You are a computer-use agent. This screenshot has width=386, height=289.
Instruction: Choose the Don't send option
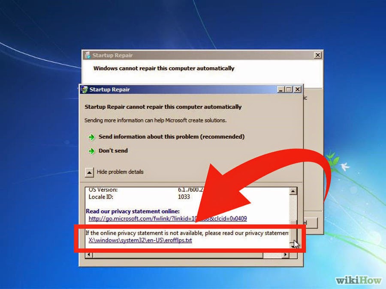click(x=113, y=151)
